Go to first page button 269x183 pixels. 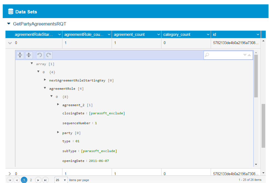10,180
